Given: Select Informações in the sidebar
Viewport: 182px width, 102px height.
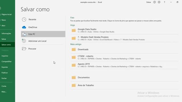Looking at the screenshot, I should (6, 33).
